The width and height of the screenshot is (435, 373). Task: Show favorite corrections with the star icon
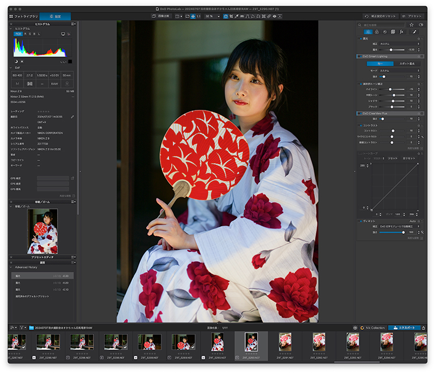pyautogui.click(x=412, y=24)
